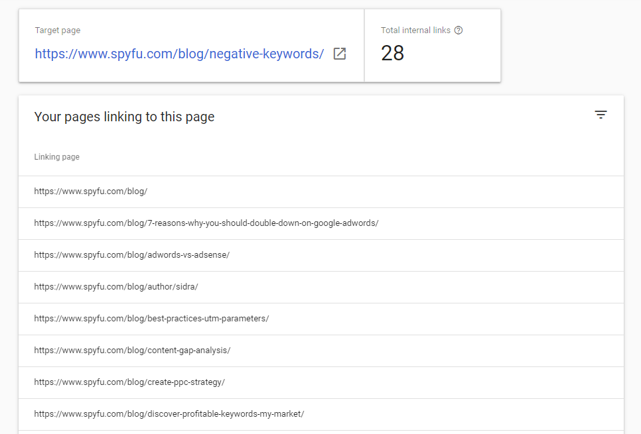The height and width of the screenshot is (434, 641).
Task: Click the Your pages linking to this page heading
Action: pos(124,117)
